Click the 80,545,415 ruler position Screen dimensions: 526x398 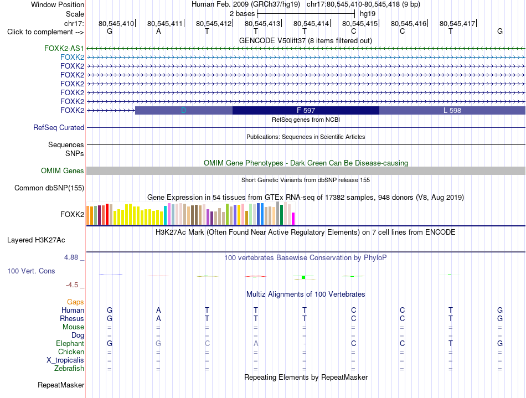click(360, 23)
